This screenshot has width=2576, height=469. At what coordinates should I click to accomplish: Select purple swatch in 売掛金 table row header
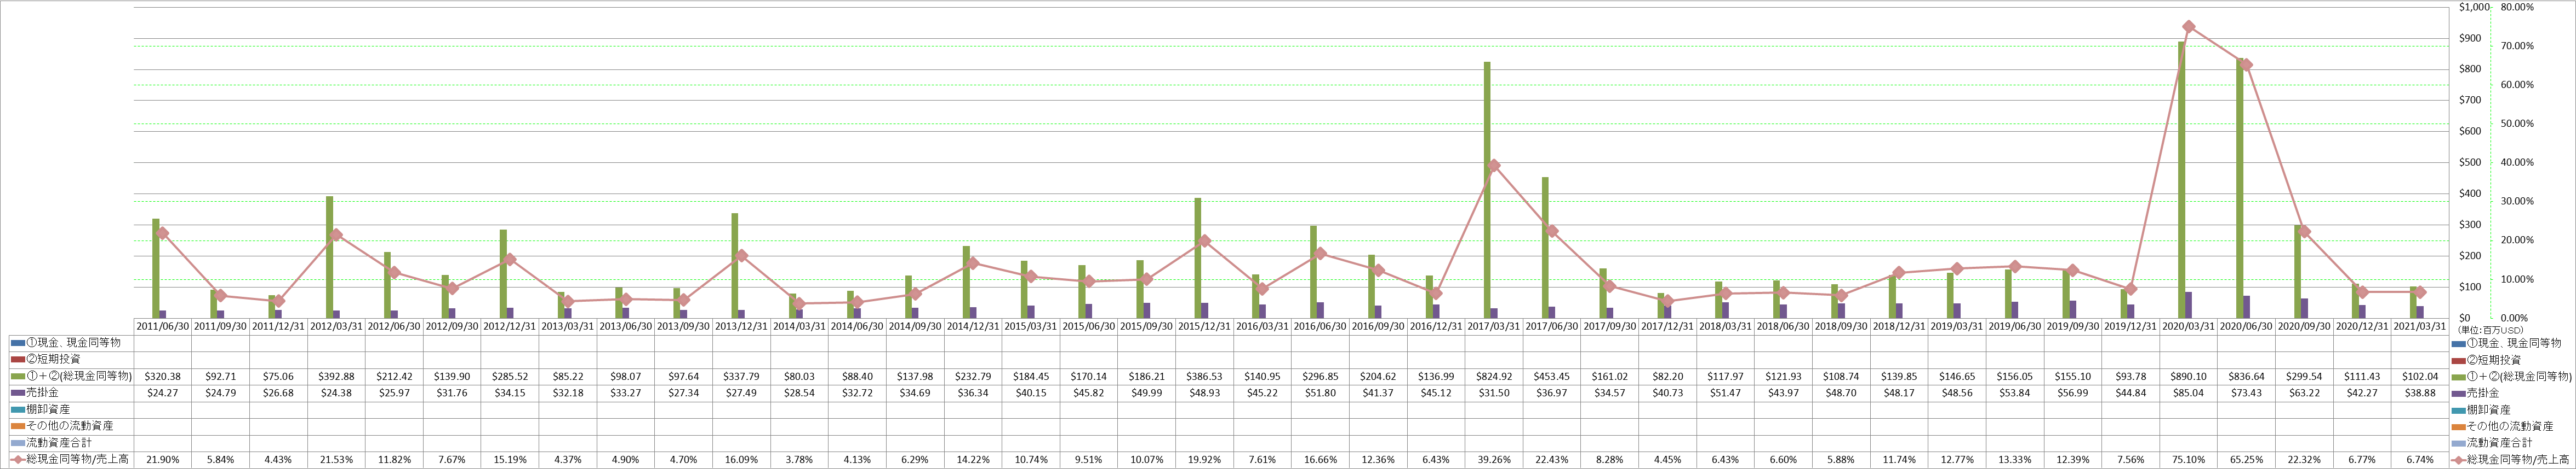point(18,393)
